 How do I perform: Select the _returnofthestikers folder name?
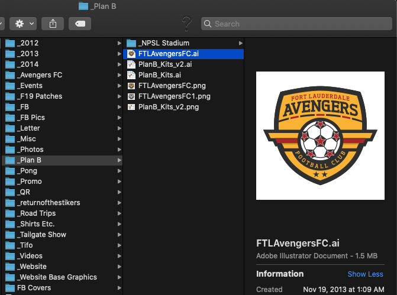(49, 203)
